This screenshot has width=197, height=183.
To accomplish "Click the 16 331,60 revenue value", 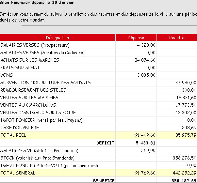I will (x=186, y=98).
